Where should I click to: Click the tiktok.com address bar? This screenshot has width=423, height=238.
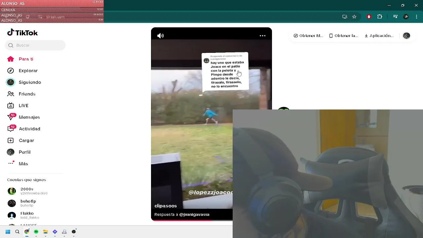(56, 17)
